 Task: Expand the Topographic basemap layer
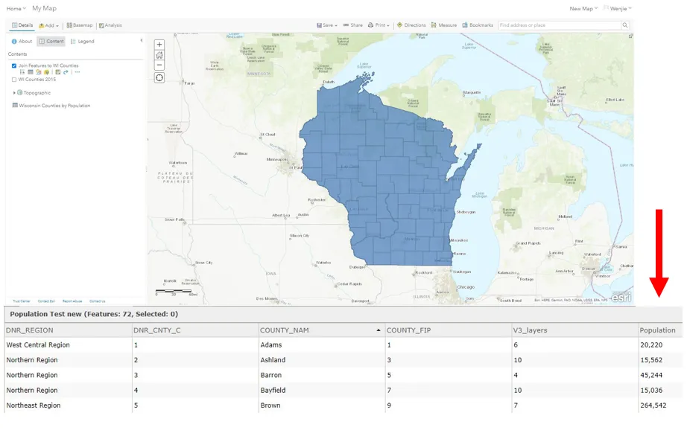[14, 93]
